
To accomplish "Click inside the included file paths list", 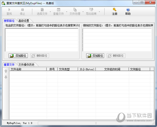I will click(42, 40).
